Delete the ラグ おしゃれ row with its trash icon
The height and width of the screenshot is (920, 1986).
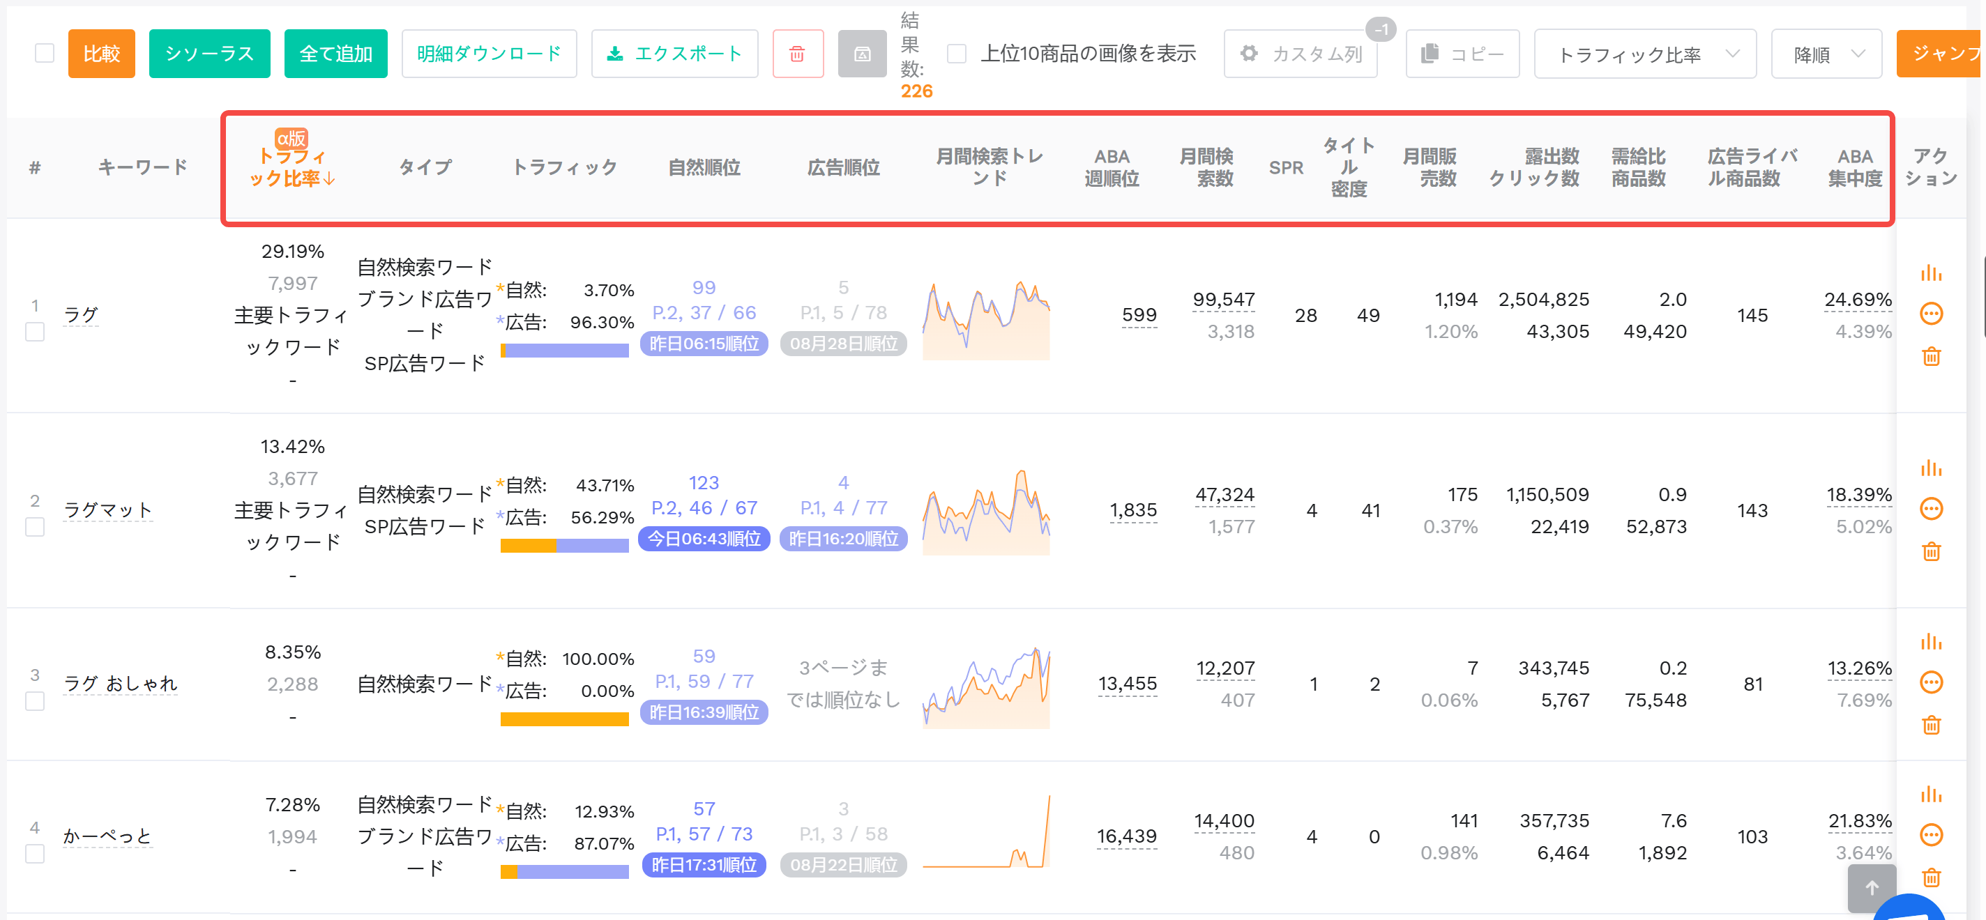pos(1930,724)
